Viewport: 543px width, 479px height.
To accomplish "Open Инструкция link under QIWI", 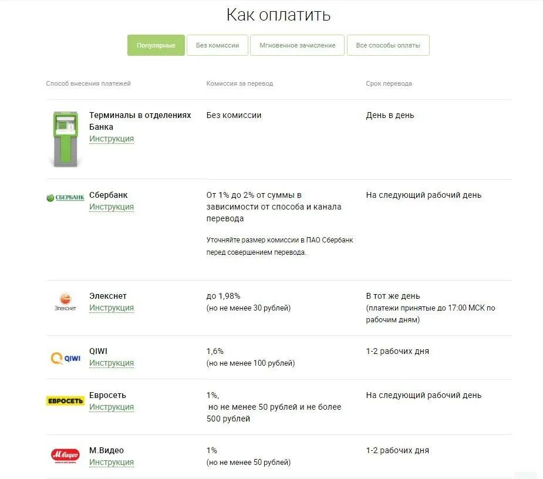I will tap(112, 363).
